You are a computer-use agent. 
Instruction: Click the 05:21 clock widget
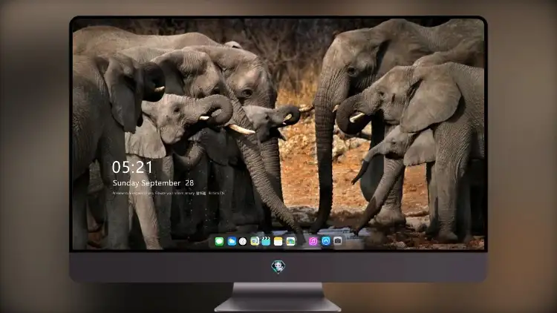point(132,167)
